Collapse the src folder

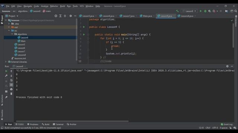pyautogui.click(x=9, y=31)
